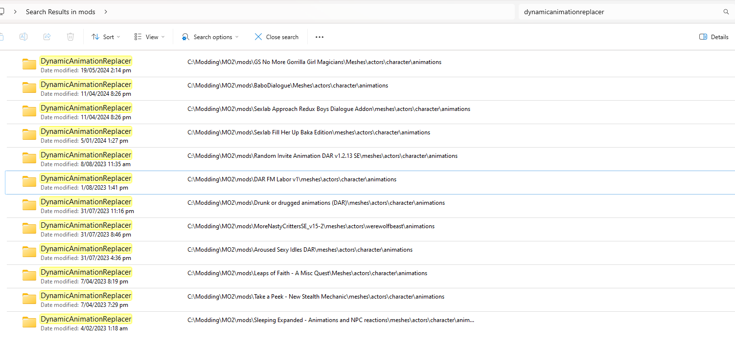
Task: Select folder icon for Leaps of Faith row
Action: (29, 275)
